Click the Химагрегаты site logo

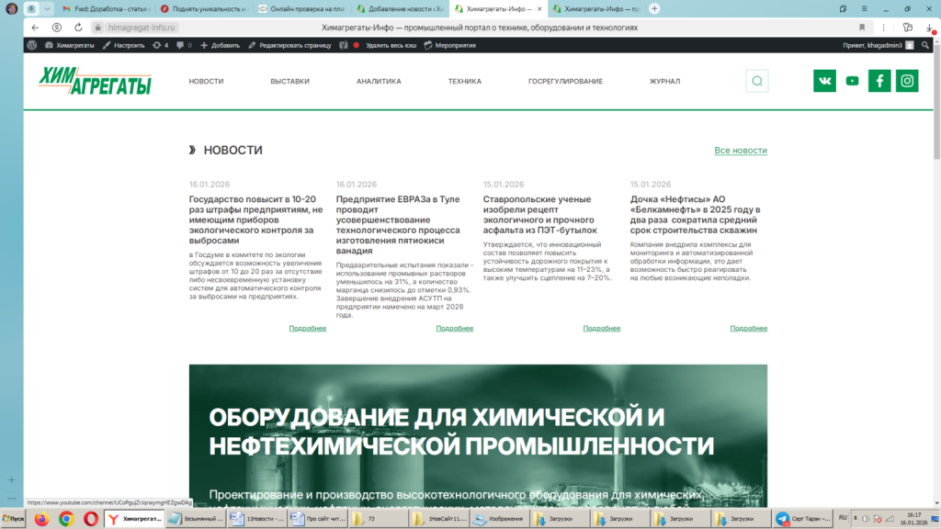[95, 82]
